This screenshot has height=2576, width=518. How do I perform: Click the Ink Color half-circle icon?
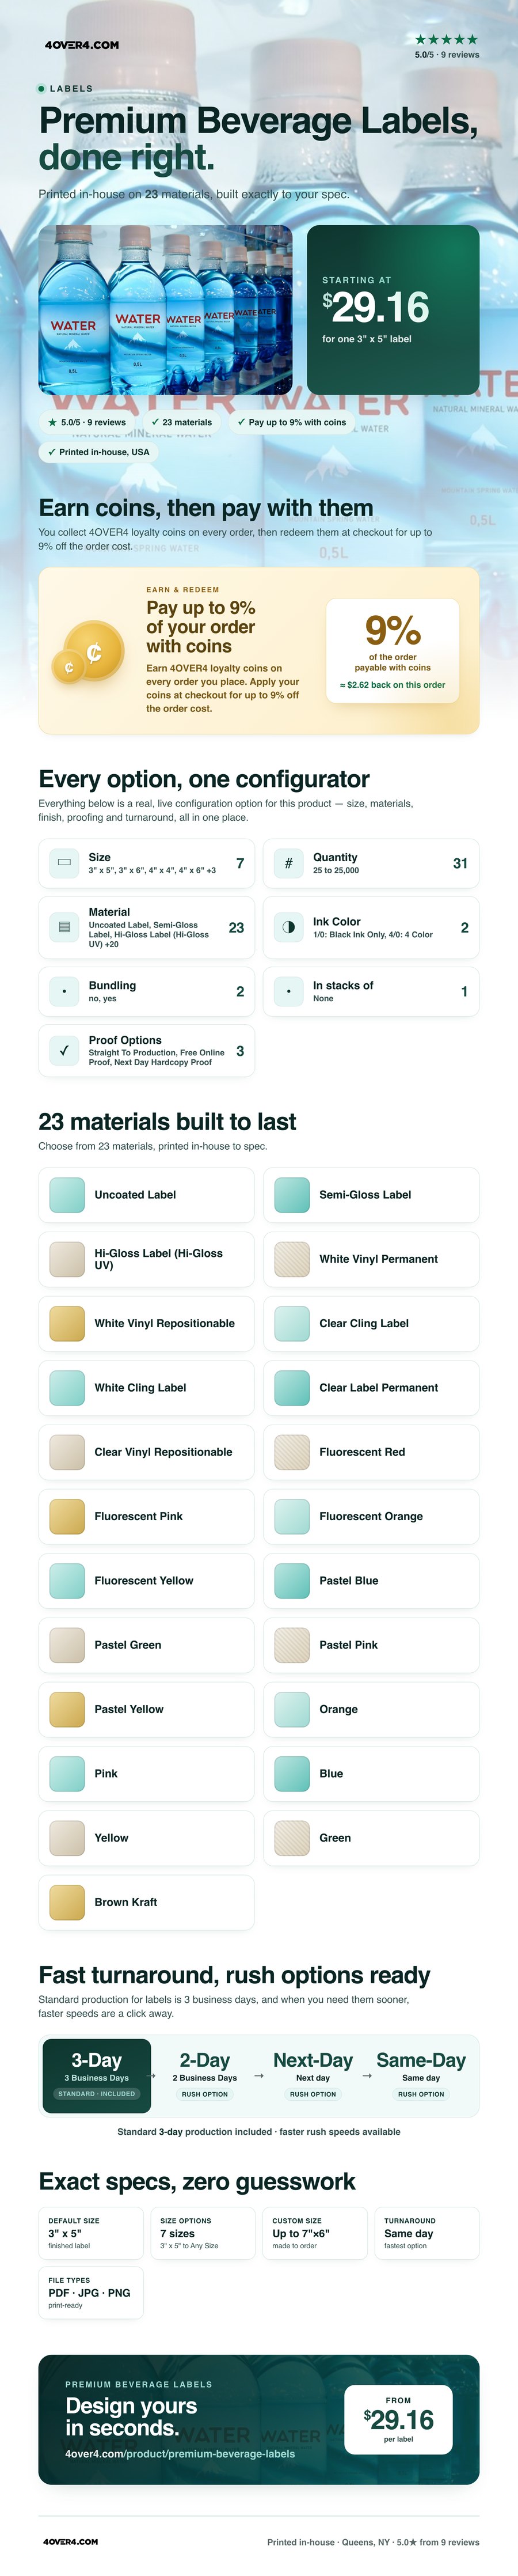click(288, 927)
